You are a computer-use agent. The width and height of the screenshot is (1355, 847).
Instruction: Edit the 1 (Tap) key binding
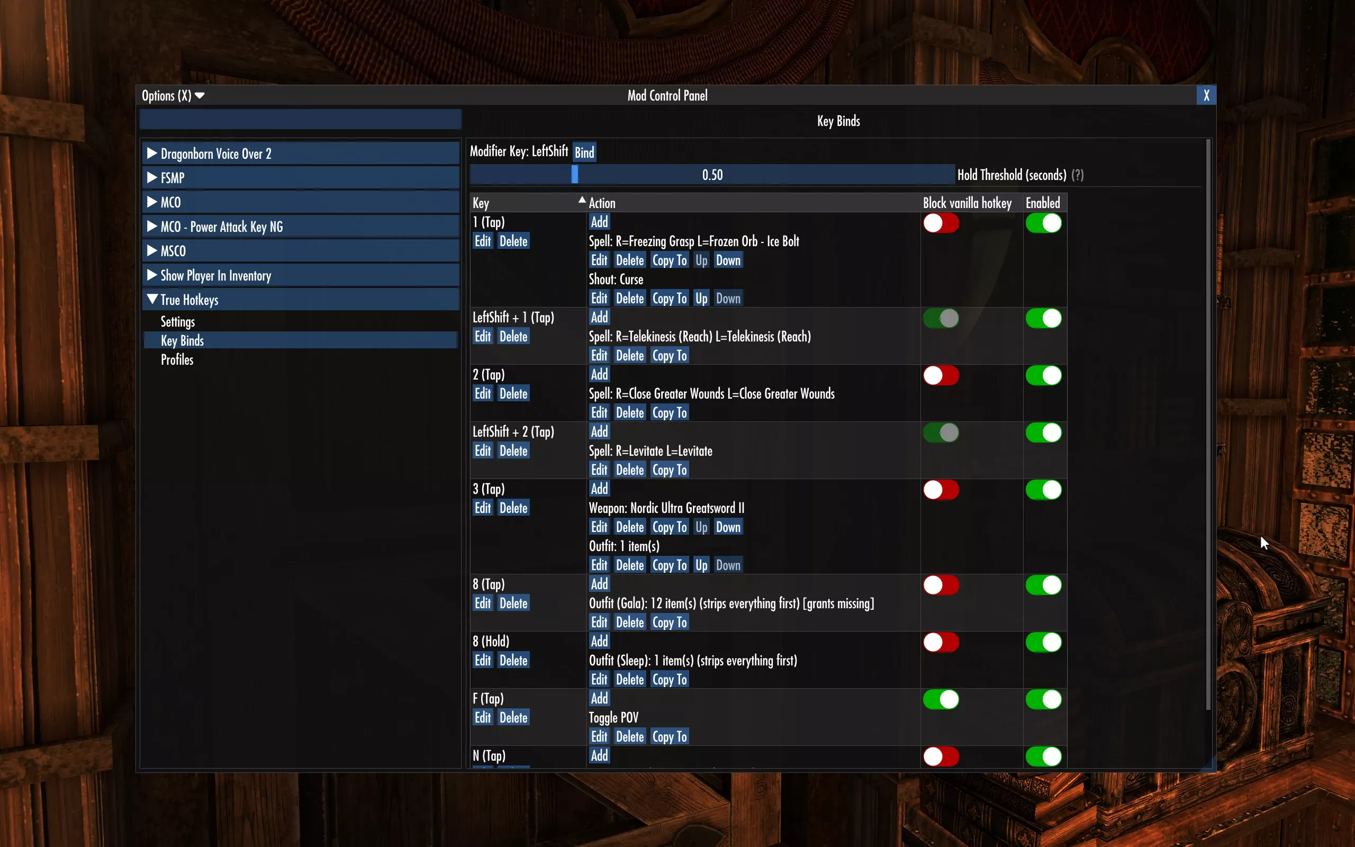click(483, 241)
